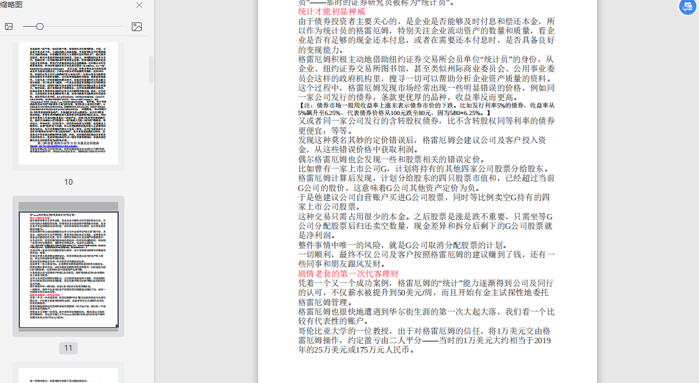
Task: Click the blue floating tool button top right
Action: tap(687, 7)
